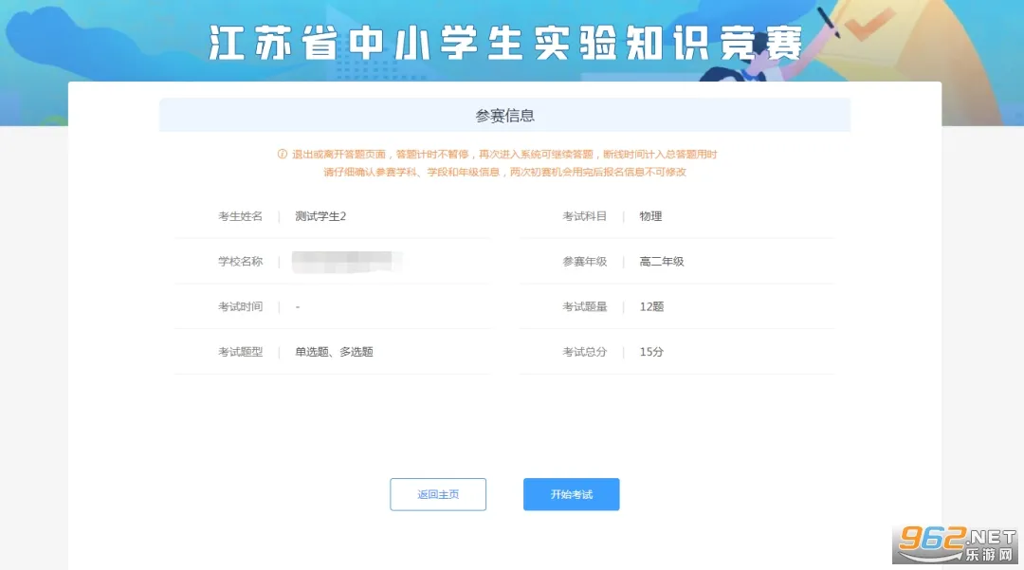Click the student name 测试学生2
The height and width of the screenshot is (570, 1024).
320,216
